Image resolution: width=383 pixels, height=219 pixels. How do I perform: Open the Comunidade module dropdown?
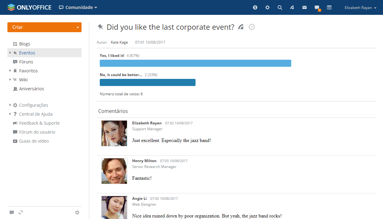(x=78, y=7)
